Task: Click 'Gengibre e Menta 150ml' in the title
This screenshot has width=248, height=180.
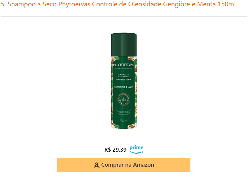Action: coord(199,4)
